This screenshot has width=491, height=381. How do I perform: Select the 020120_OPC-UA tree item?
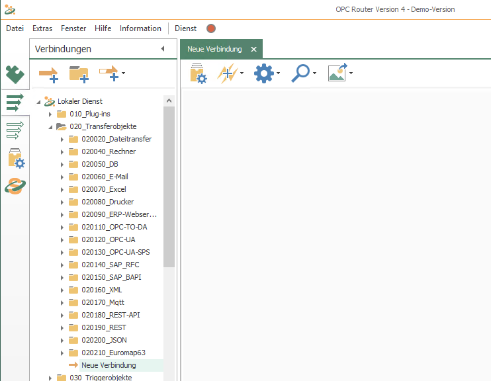[x=109, y=239]
